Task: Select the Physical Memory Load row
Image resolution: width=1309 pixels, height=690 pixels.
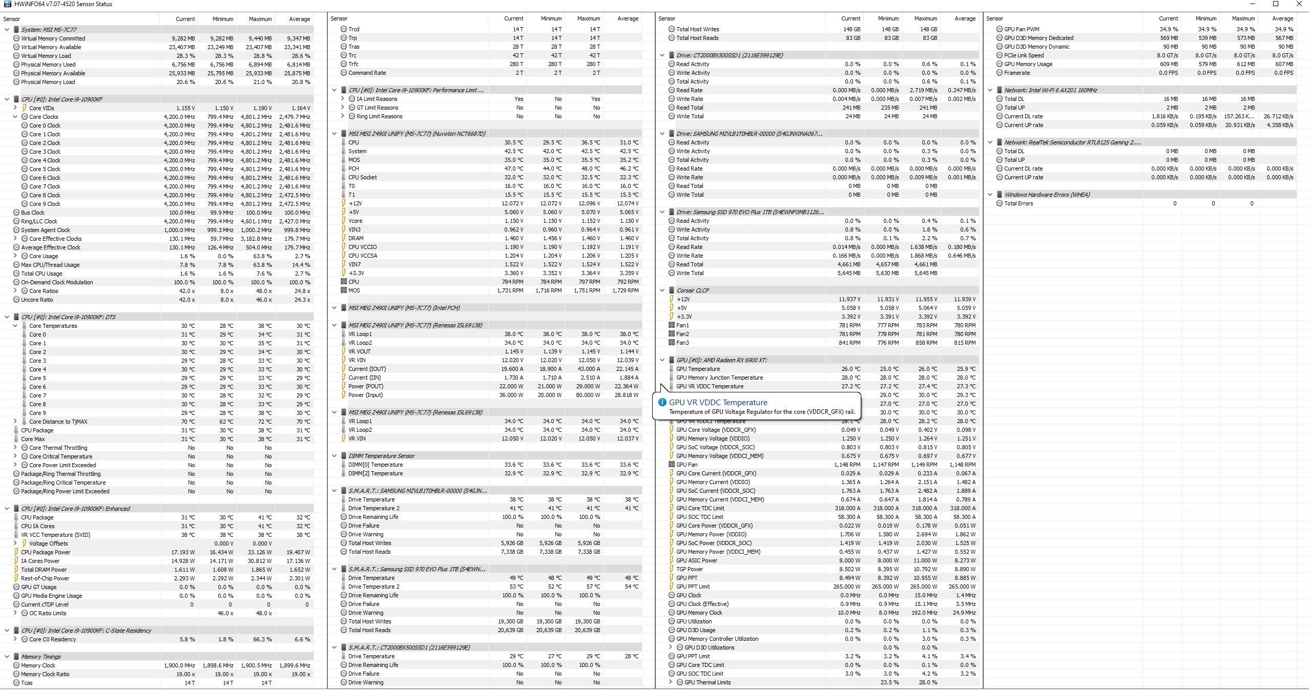Action: pyautogui.click(x=158, y=82)
